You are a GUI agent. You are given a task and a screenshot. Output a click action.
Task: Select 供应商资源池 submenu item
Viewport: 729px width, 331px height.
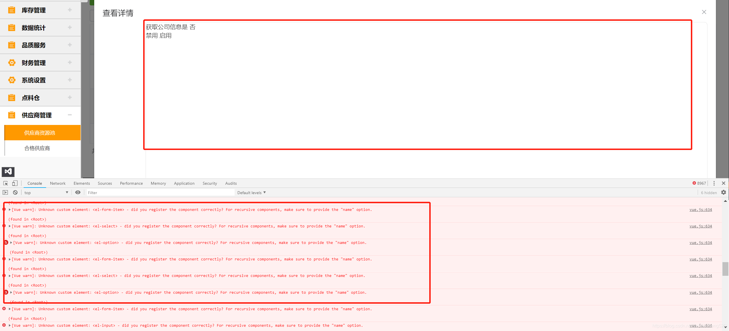tap(43, 133)
